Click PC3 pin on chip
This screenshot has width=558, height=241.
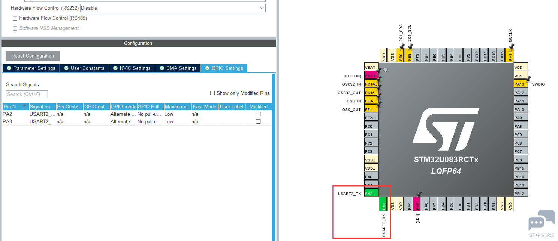pos(371,151)
